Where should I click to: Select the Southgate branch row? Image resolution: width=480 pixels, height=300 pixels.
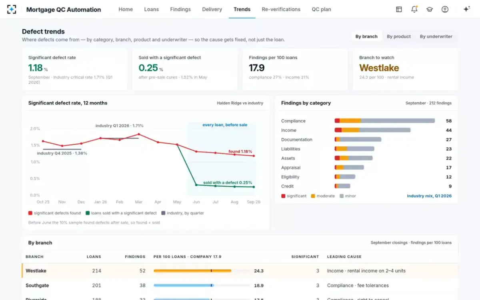pos(240,286)
